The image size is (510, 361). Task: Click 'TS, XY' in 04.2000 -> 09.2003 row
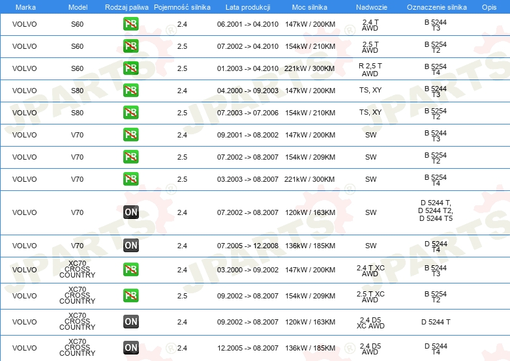point(370,90)
